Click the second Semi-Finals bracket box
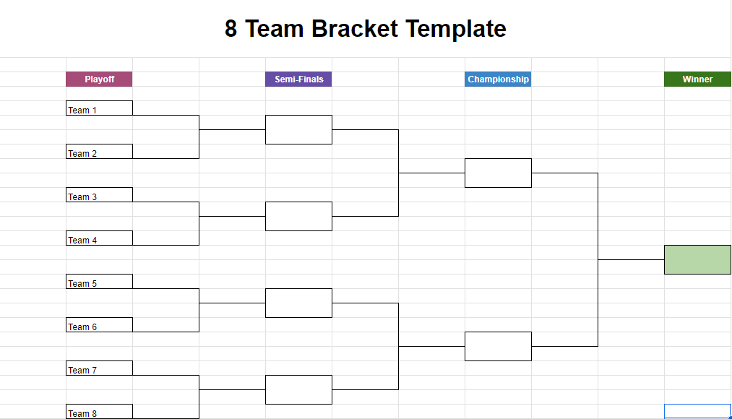732x419 pixels. (x=298, y=217)
